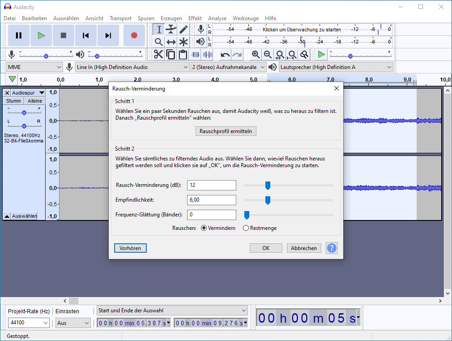This screenshot has height=341, width=452.
Task: Open the Effekt menu
Action: point(195,18)
